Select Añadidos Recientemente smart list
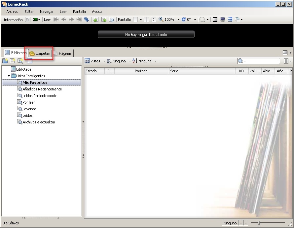294x228 pixels. [42, 89]
